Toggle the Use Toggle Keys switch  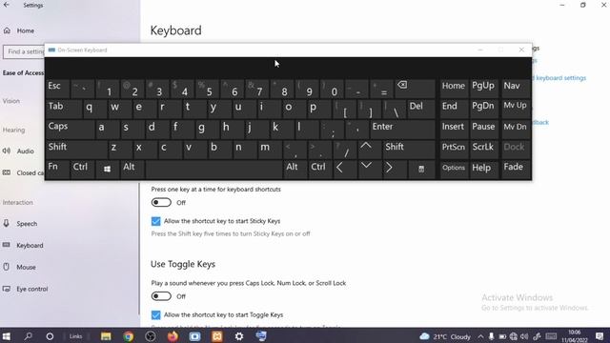161,296
